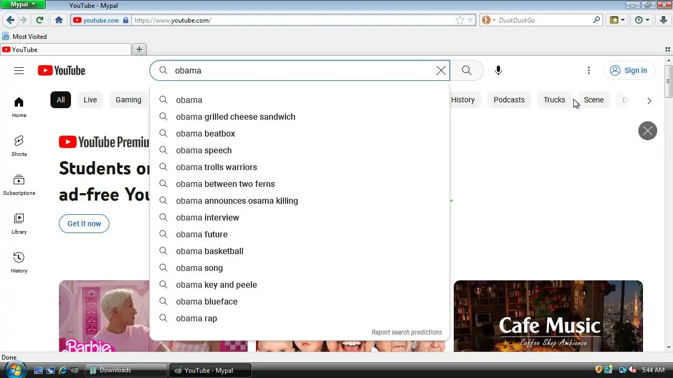Click the YouTube logo
This screenshot has height=378, width=673.
pyautogui.click(x=62, y=70)
